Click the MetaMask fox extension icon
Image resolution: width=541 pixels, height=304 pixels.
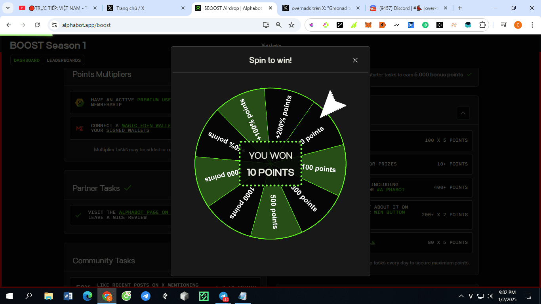point(368,25)
